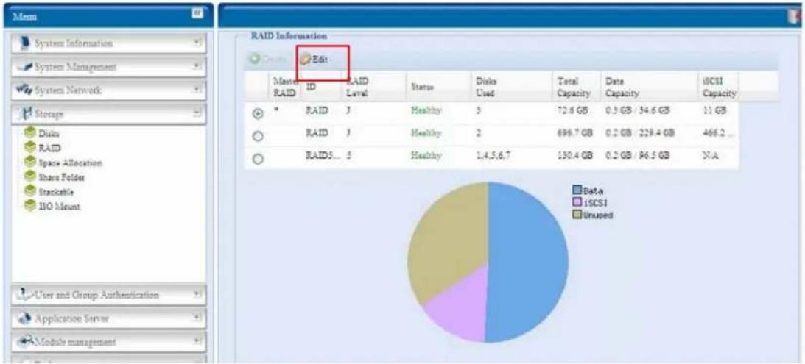Open Share Folder under Storage
805x364 pixels.
pyautogui.click(x=61, y=177)
